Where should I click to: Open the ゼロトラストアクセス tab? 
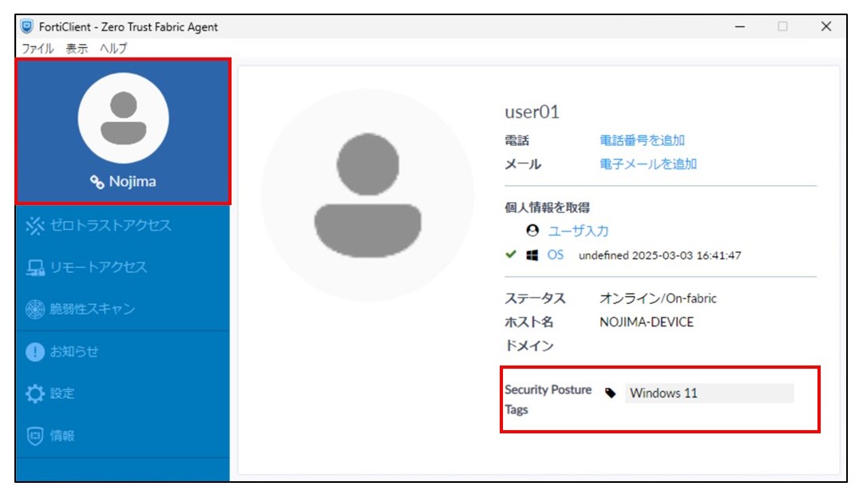coord(111,226)
